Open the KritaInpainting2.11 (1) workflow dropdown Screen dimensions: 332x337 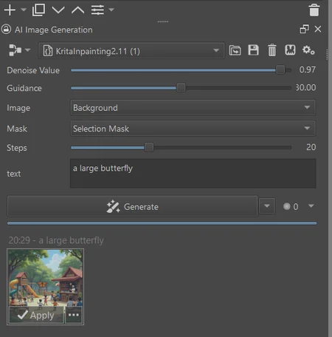pos(131,51)
